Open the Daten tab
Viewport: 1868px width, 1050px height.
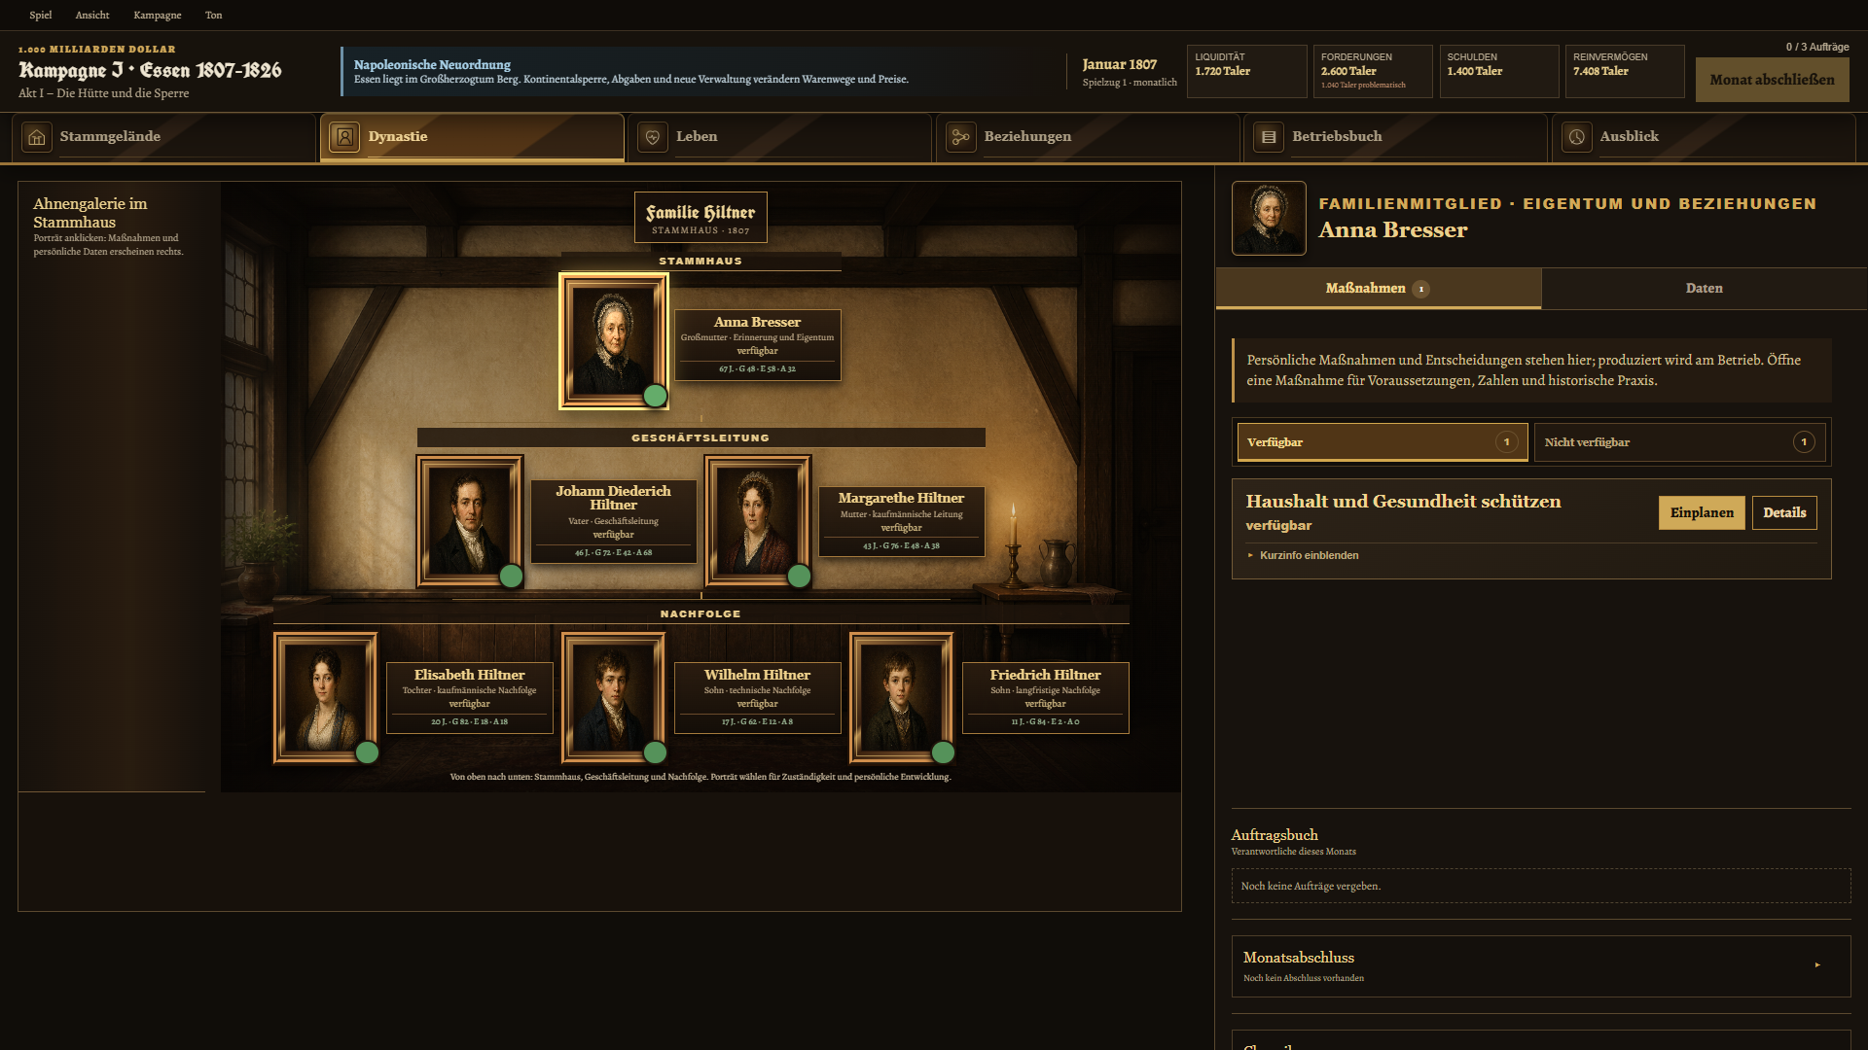[1704, 289]
